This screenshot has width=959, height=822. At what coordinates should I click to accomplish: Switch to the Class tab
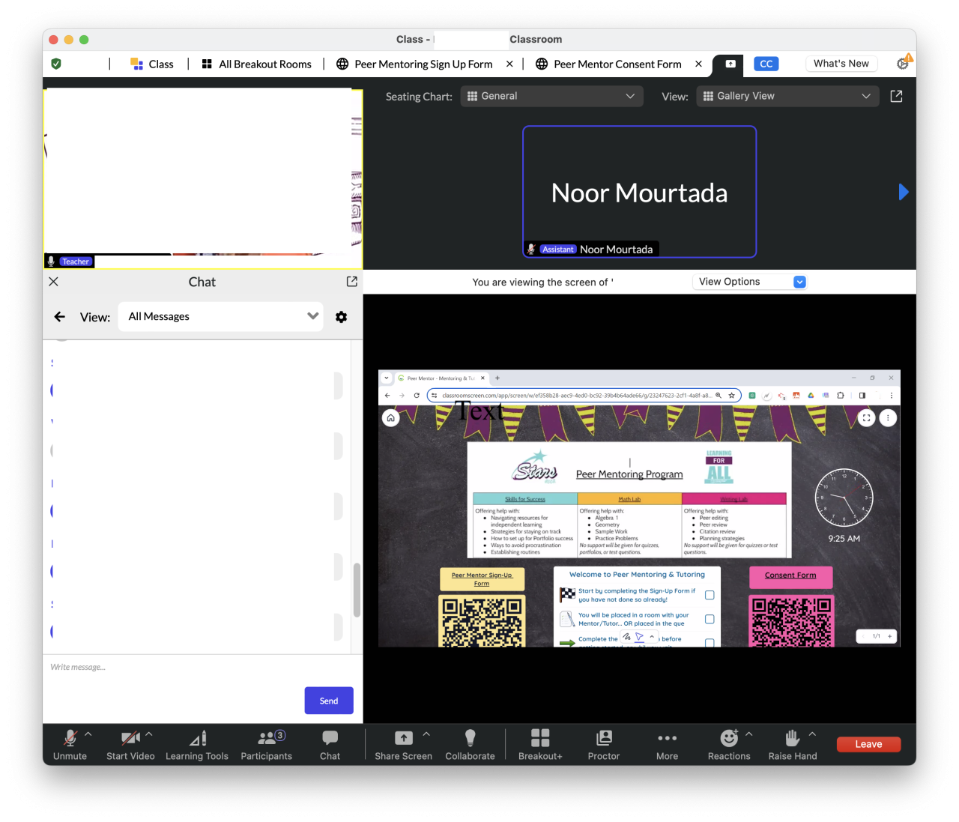[x=152, y=64]
